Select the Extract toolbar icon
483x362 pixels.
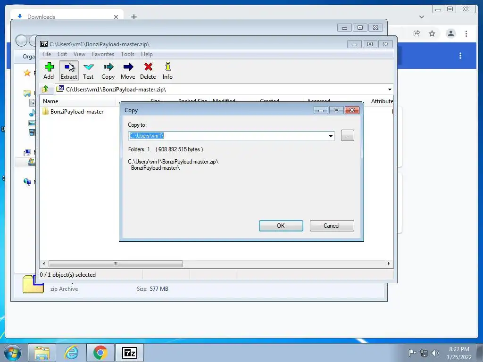pos(69,71)
